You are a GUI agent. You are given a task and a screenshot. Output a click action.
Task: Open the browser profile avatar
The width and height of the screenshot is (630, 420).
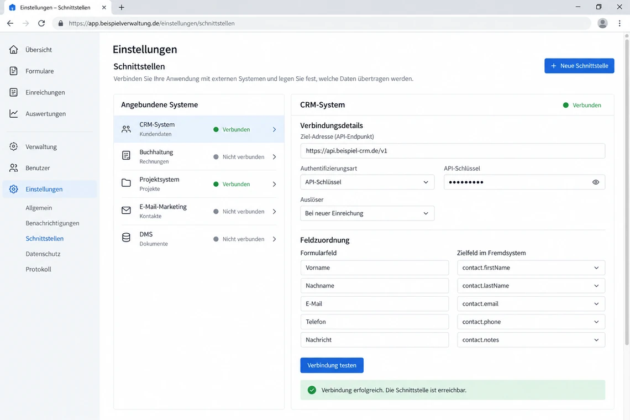point(602,23)
